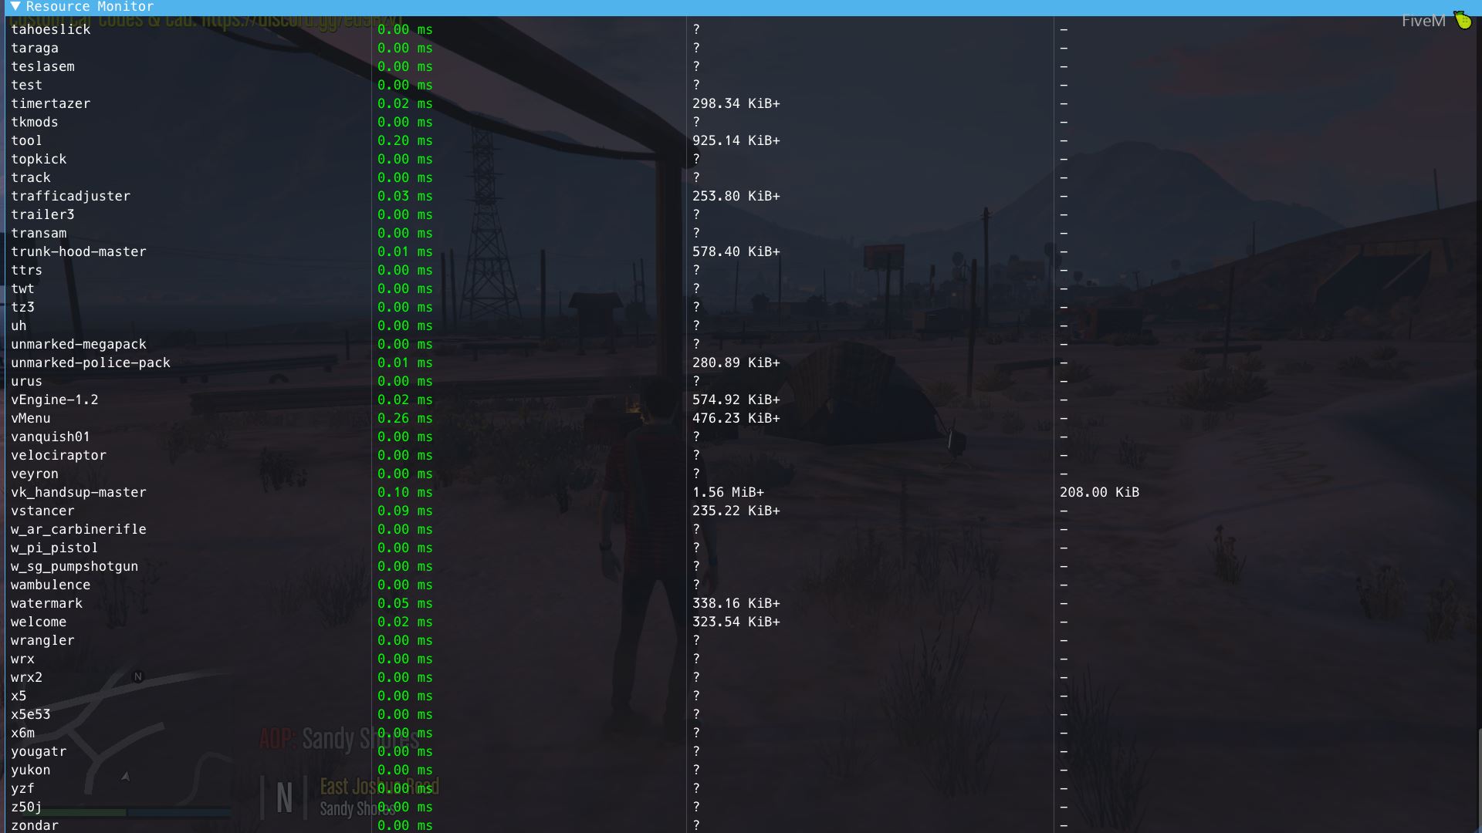Select the zondar resource name

click(35, 825)
